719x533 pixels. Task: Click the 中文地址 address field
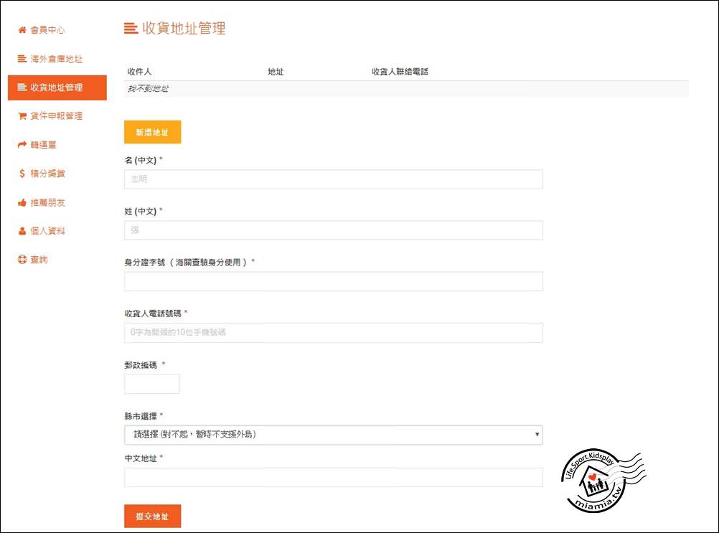[x=333, y=478]
